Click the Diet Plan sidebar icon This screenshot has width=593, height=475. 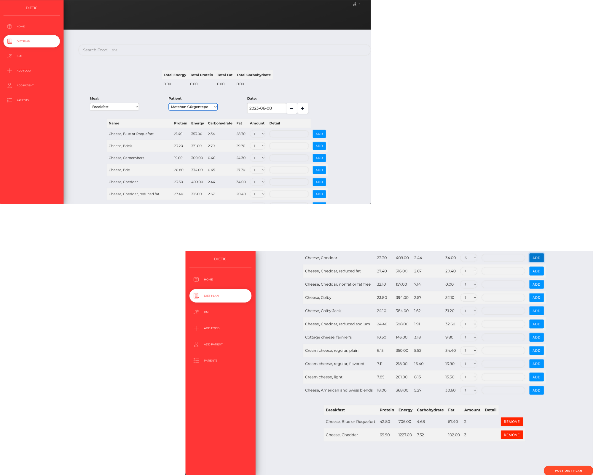tap(10, 41)
